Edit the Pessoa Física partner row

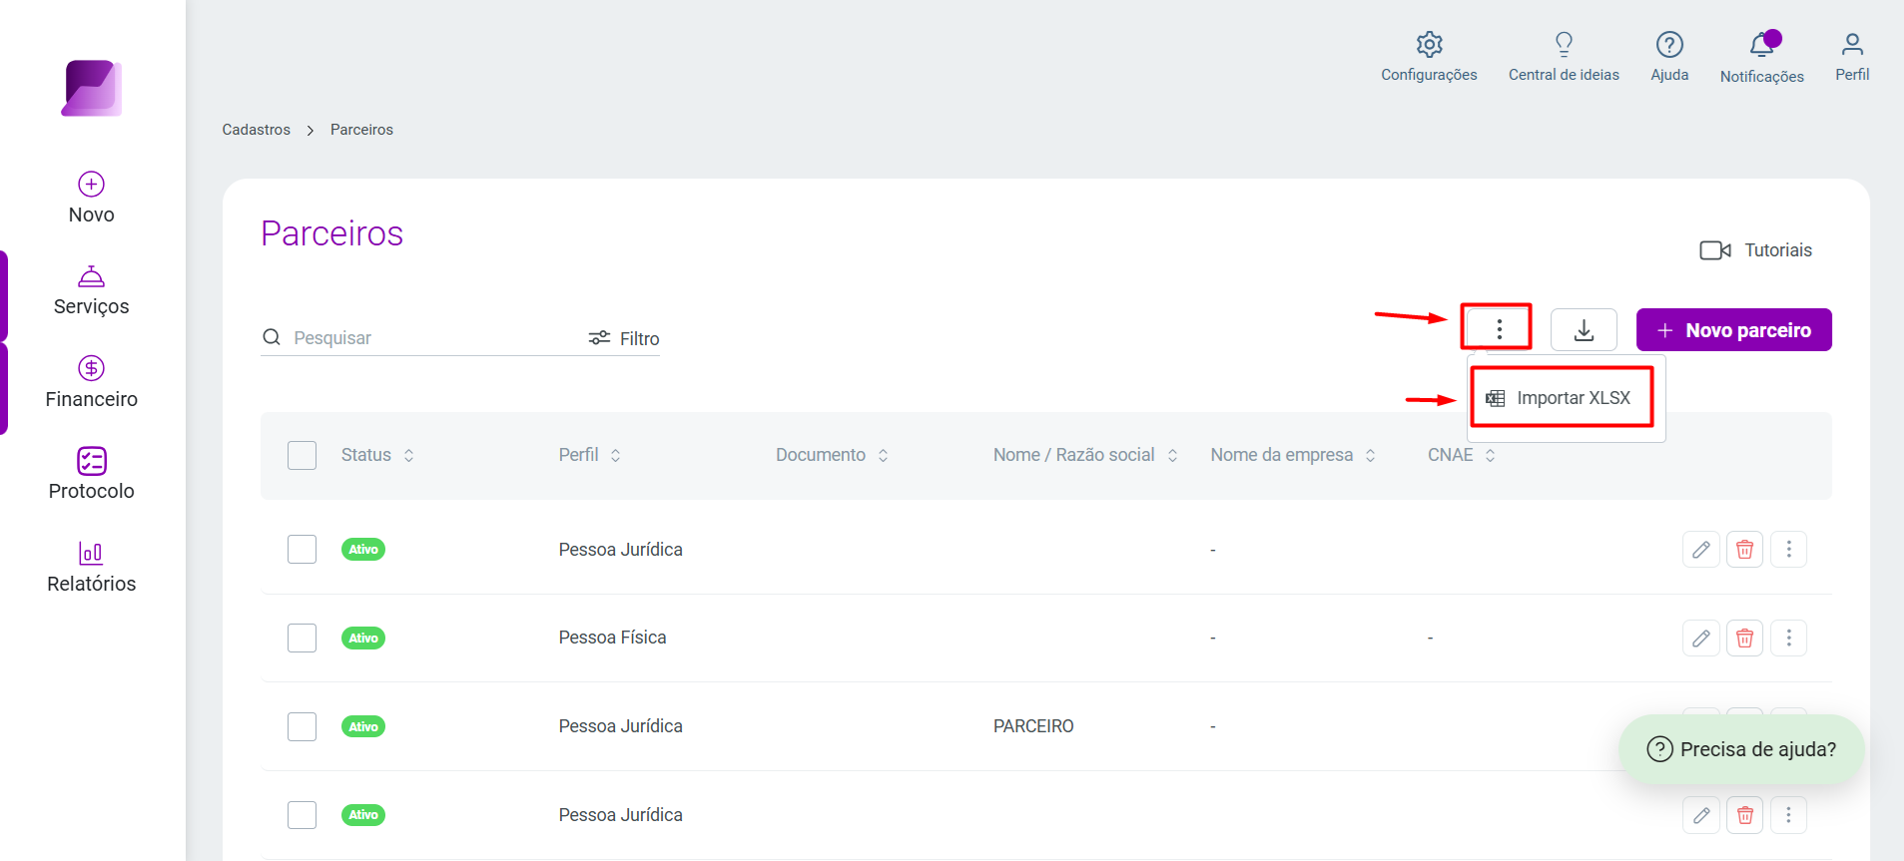coord(1701,638)
